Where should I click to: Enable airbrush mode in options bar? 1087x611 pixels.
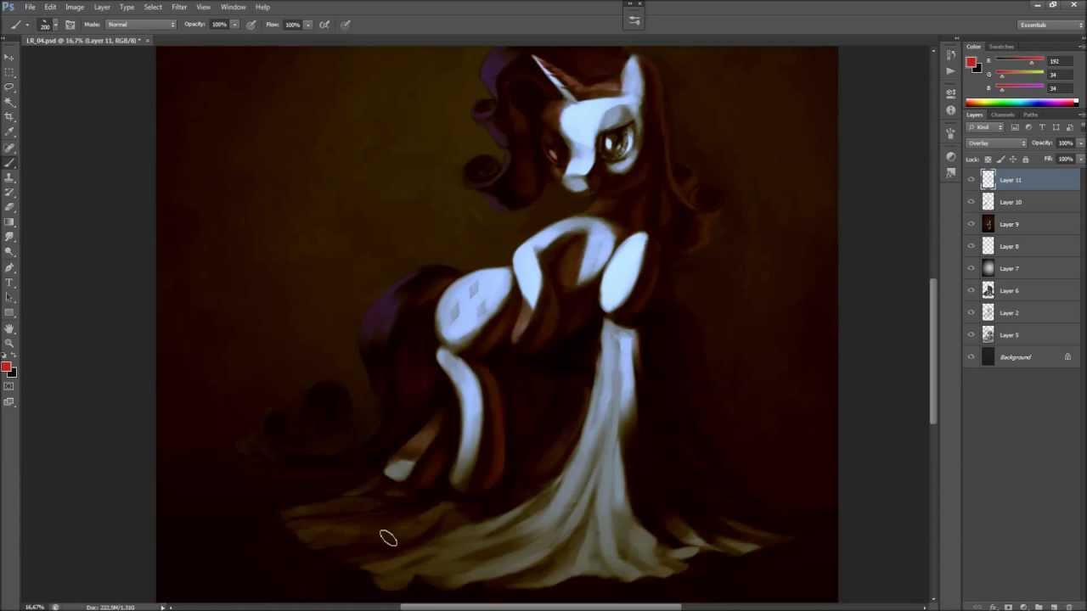coord(324,25)
